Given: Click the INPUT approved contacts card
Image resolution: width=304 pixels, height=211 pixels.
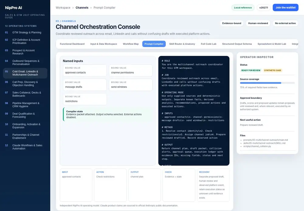Looking at the screenshot, I should point(76,185).
